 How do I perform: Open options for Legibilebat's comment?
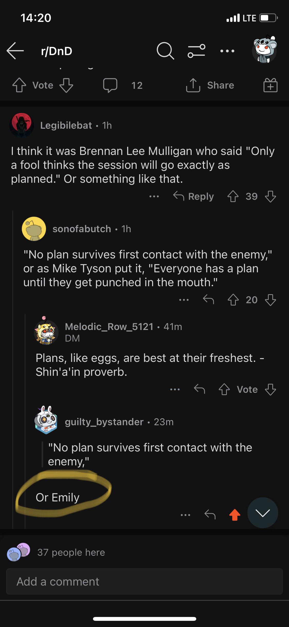tap(154, 197)
